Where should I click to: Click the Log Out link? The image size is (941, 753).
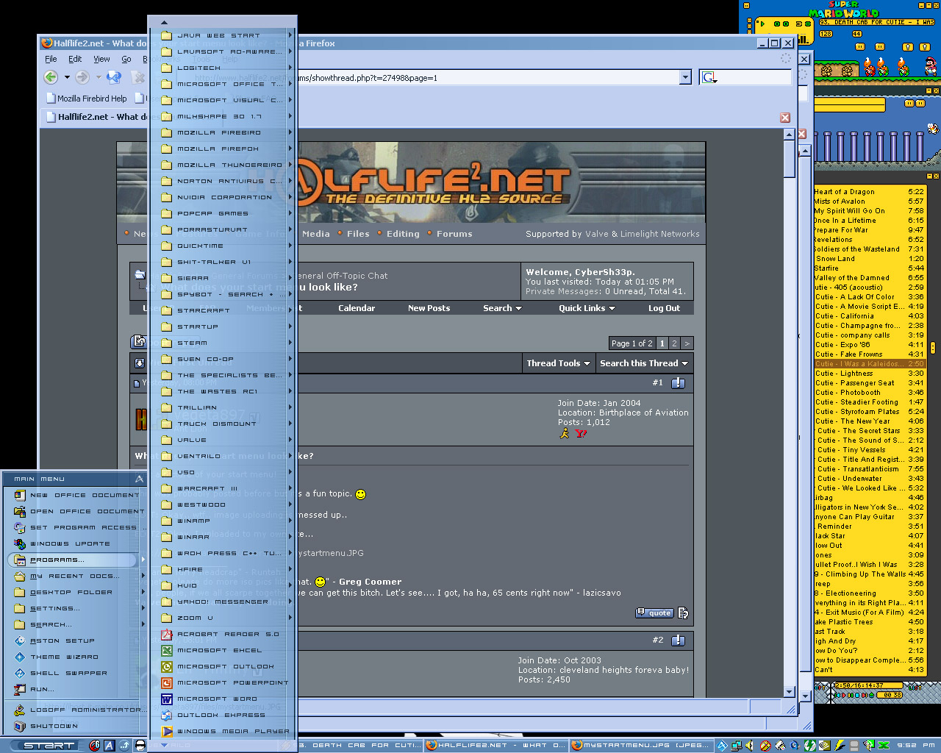point(664,308)
